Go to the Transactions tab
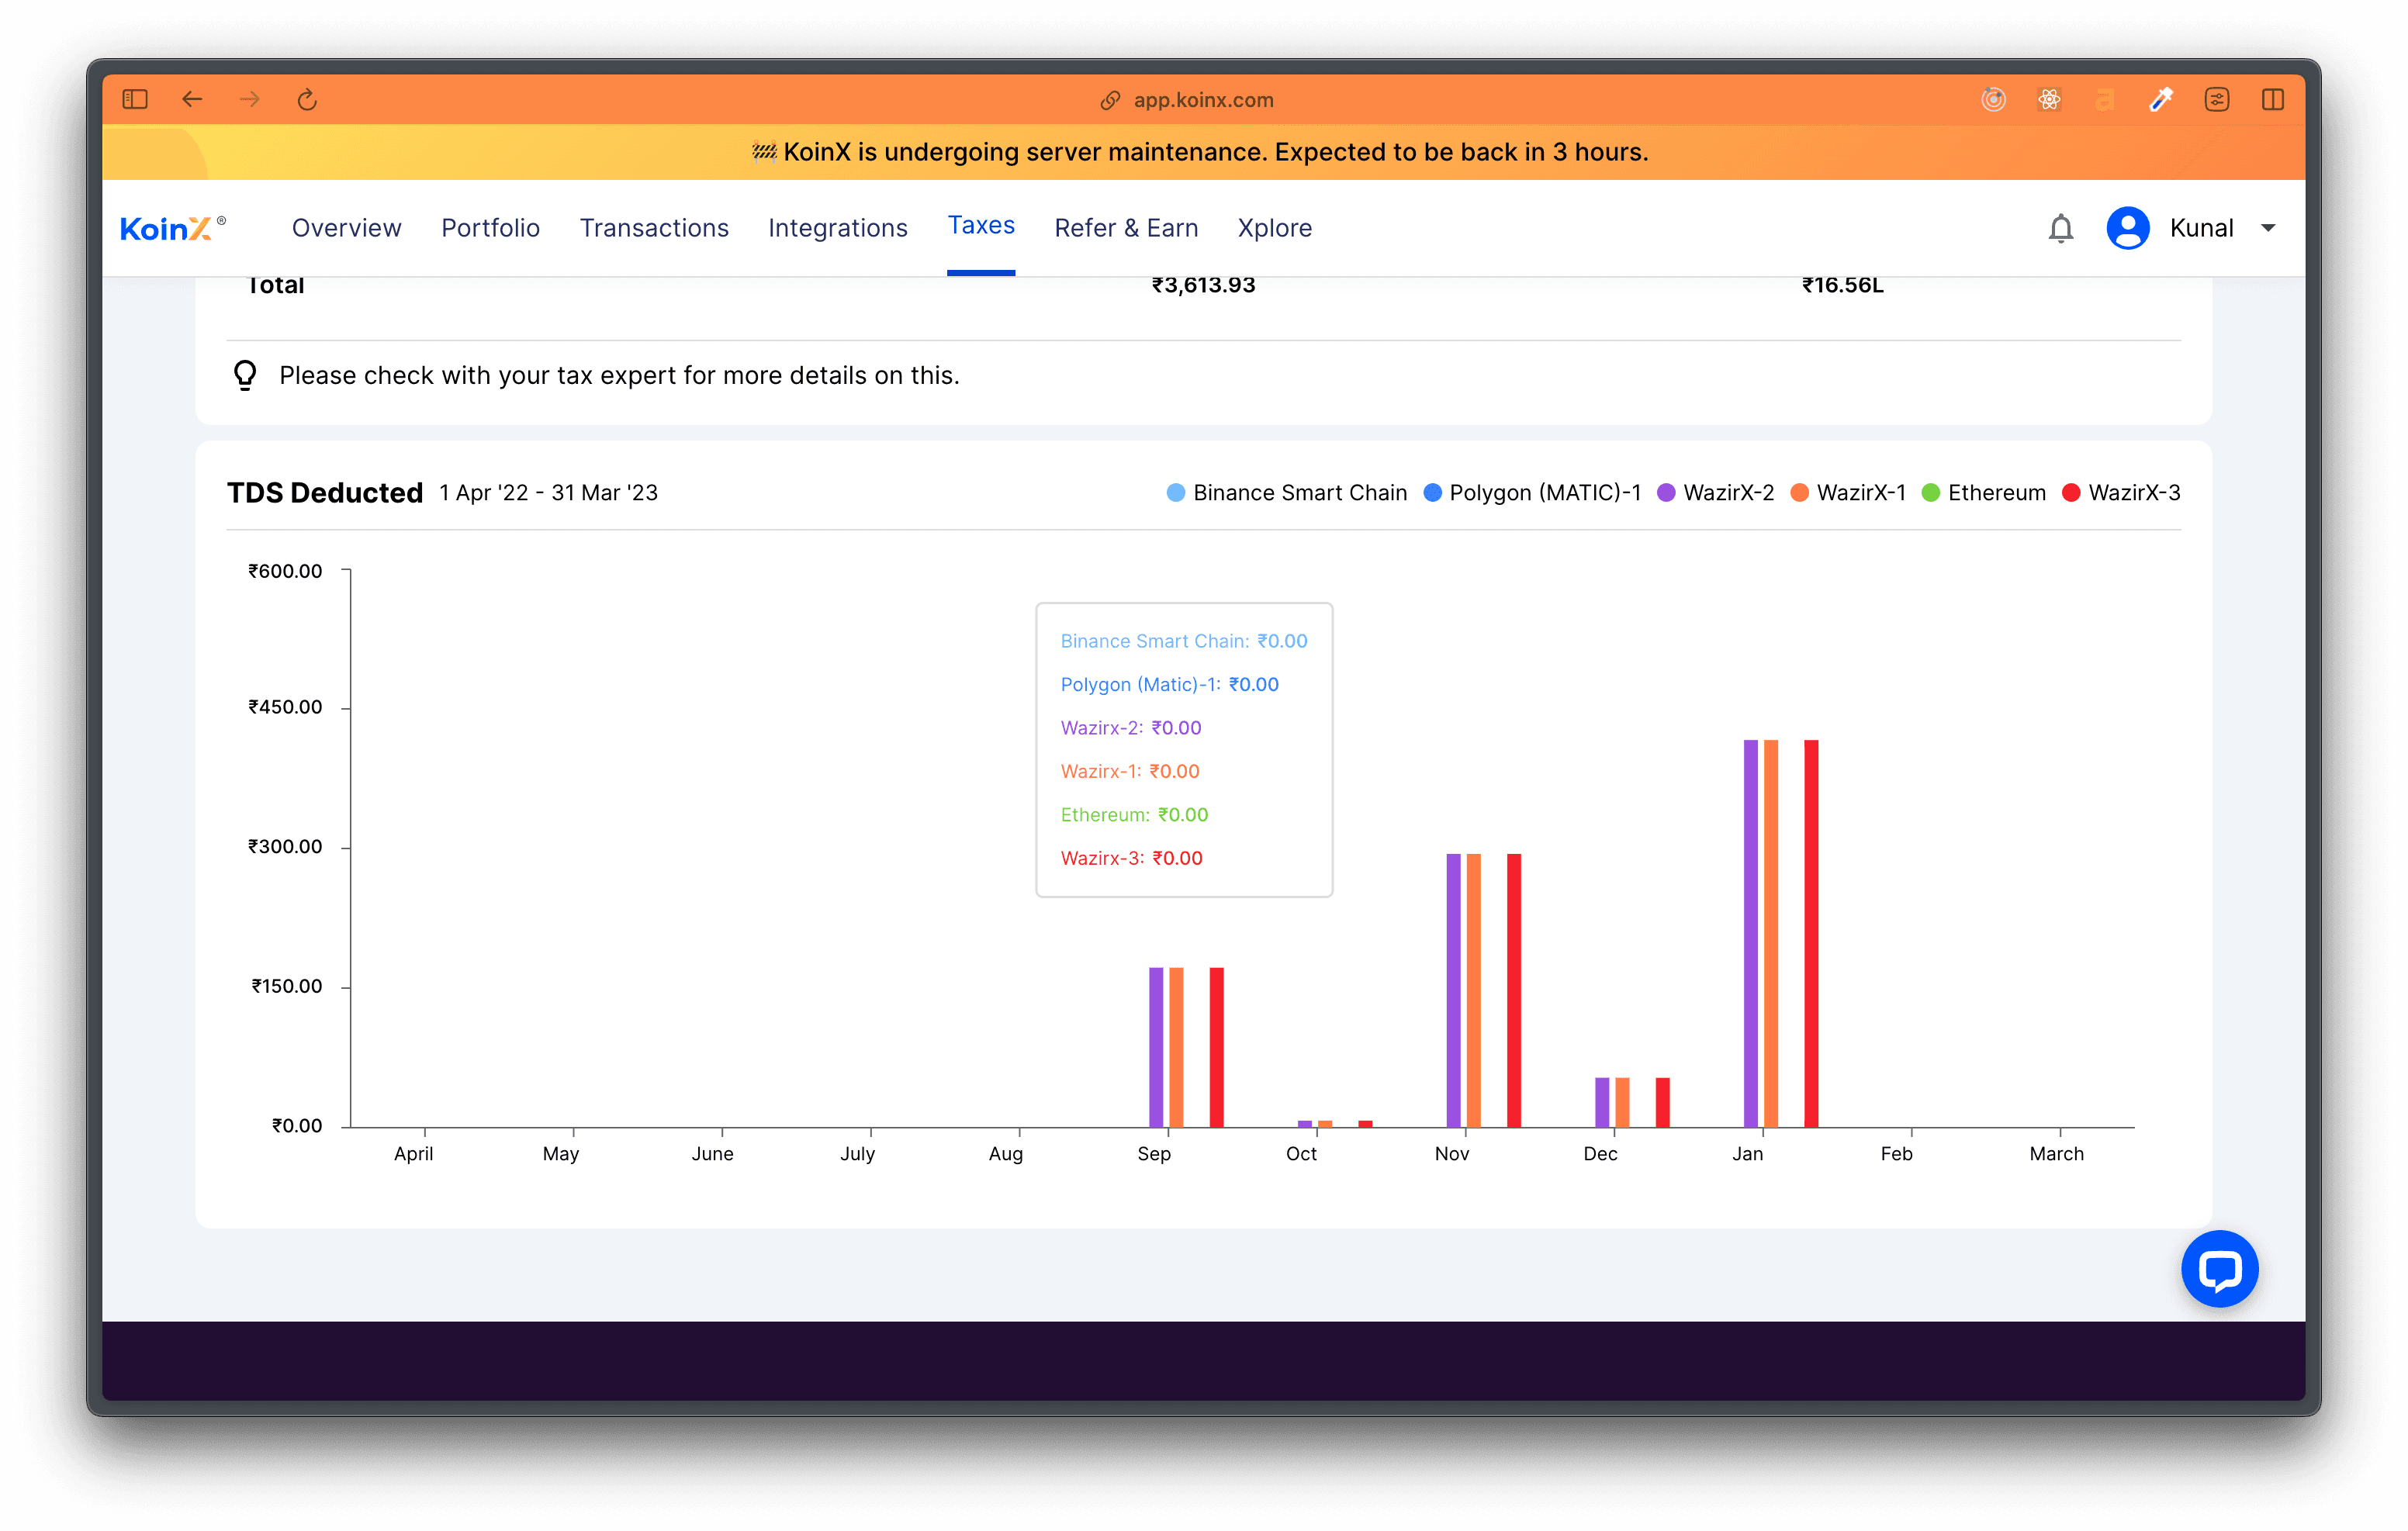Screen dimensions: 2408x1531 654,228
